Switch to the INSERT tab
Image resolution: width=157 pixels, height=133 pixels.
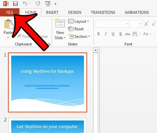click(52, 13)
